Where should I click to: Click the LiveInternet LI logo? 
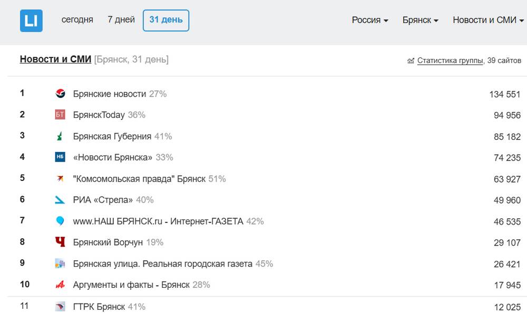pos(31,21)
